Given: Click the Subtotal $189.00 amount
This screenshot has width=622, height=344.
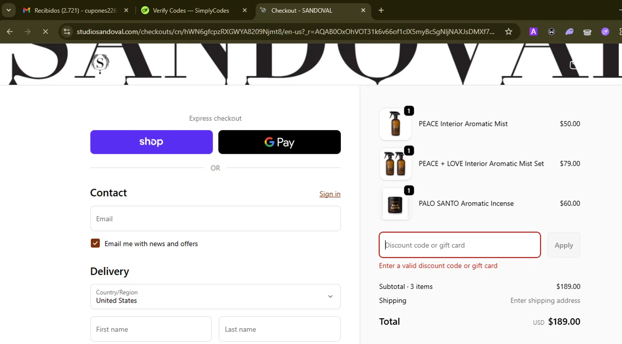Looking at the screenshot, I should (568, 286).
